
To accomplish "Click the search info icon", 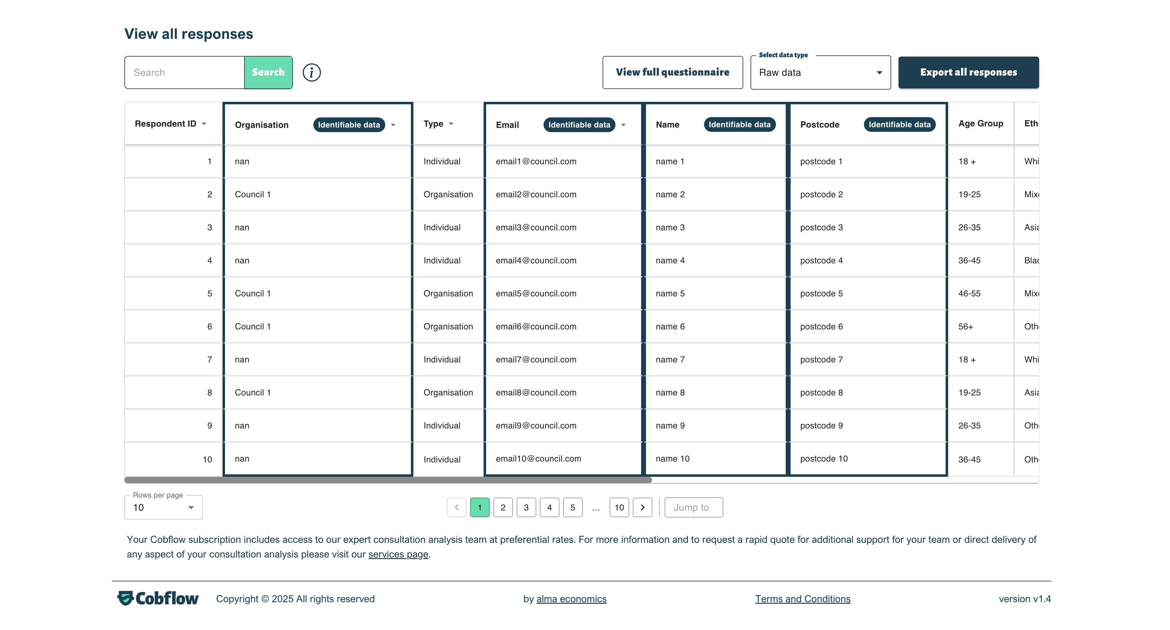I will [x=312, y=73].
